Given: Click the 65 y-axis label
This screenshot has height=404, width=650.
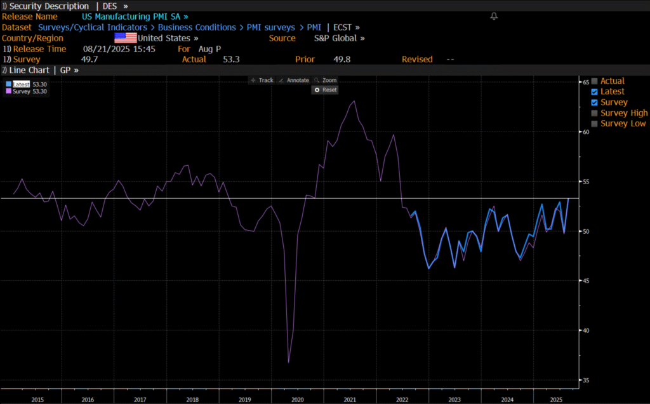Looking at the screenshot, I should point(586,82).
